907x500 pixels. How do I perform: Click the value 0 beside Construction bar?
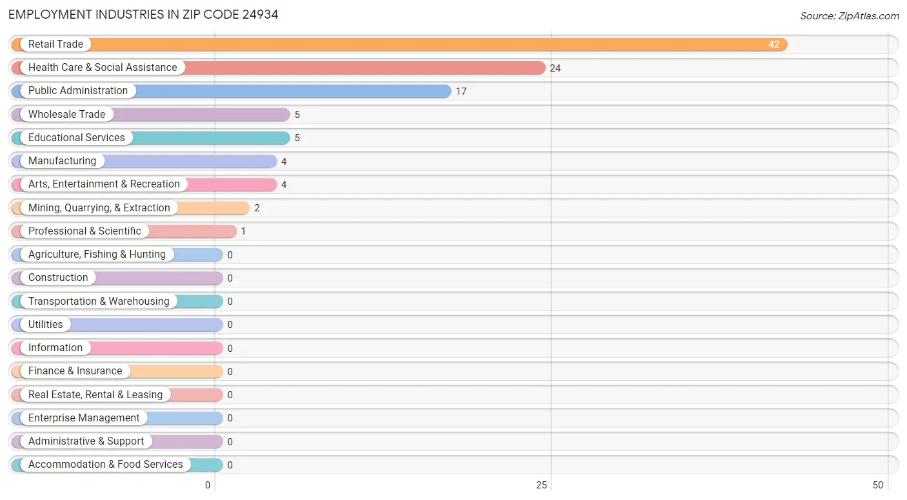click(x=230, y=278)
